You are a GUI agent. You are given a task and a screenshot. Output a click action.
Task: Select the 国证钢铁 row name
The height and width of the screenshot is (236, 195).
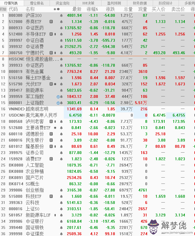pos(35,228)
